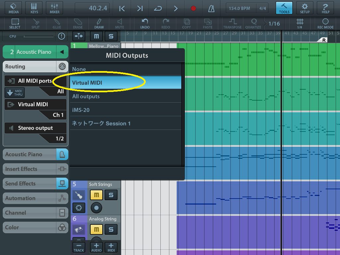Open the Transpose tool

click(x=232, y=24)
